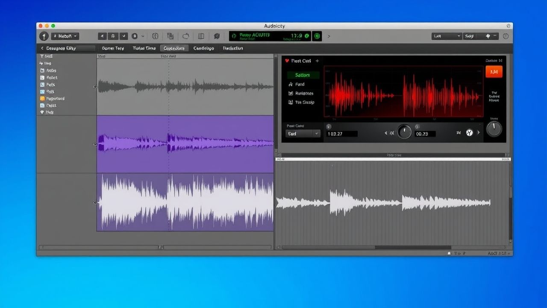Select the Reliatices entry in the plugin list
The height and width of the screenshot is (308, 547).
coord(301,93)
